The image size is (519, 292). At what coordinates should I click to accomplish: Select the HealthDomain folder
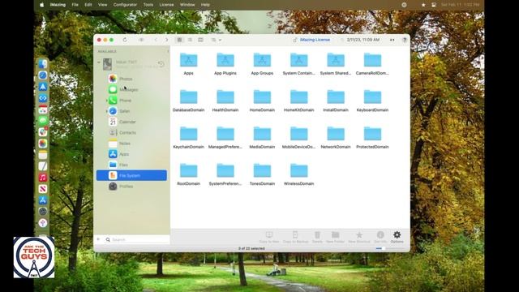(225, 97)
